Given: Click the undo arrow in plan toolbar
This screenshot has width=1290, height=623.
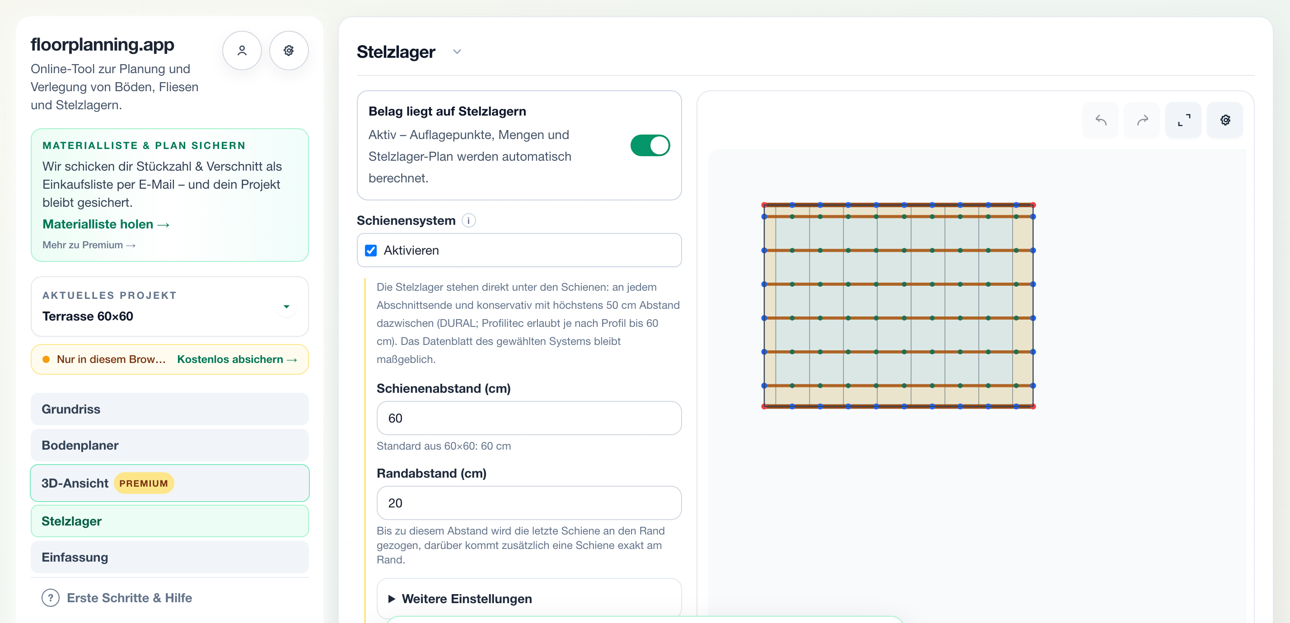Looking at the screenshot, I should (1100, 120).
